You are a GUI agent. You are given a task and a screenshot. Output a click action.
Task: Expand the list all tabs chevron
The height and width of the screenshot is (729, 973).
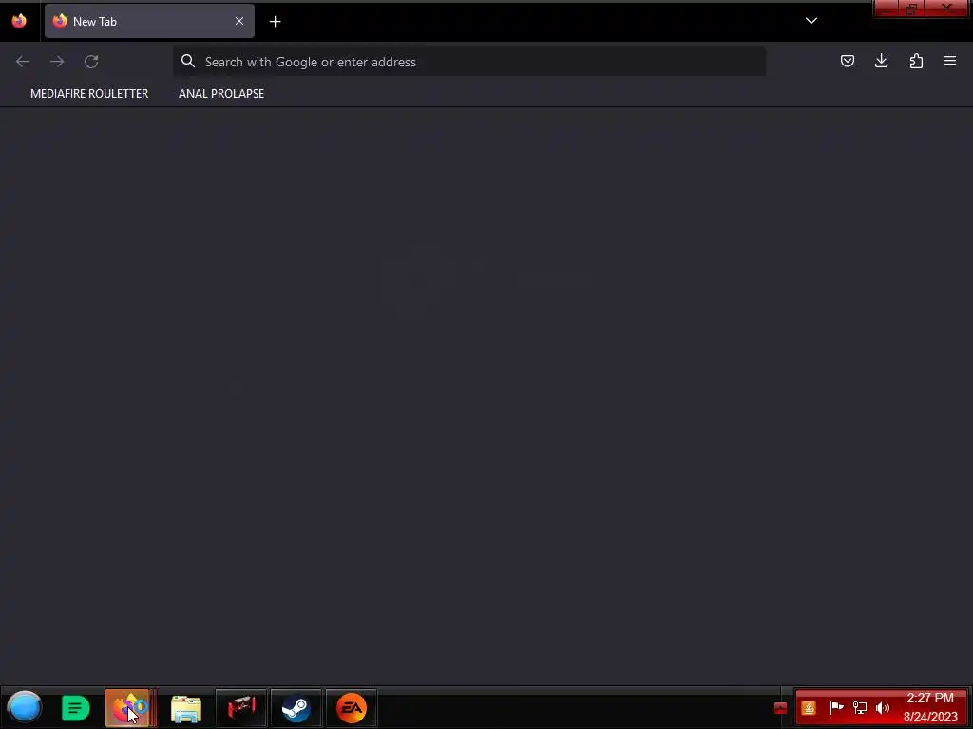[x=811, y=21]
